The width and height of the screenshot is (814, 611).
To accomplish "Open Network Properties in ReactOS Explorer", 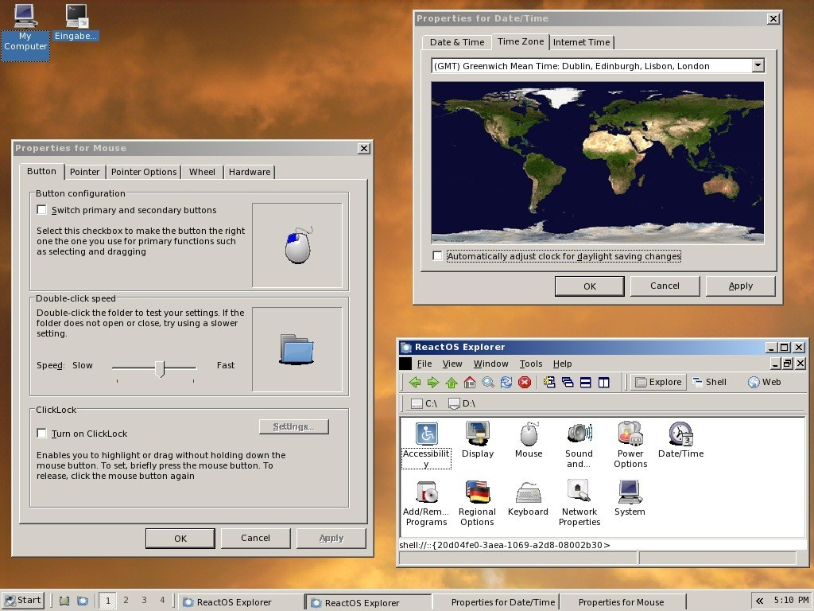I will [x=579, y=493].
